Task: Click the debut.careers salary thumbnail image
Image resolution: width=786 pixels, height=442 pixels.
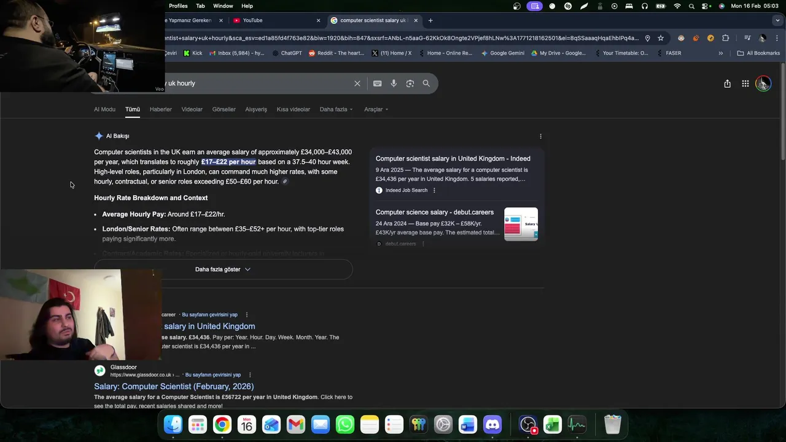Action: (x=521, y=224)
